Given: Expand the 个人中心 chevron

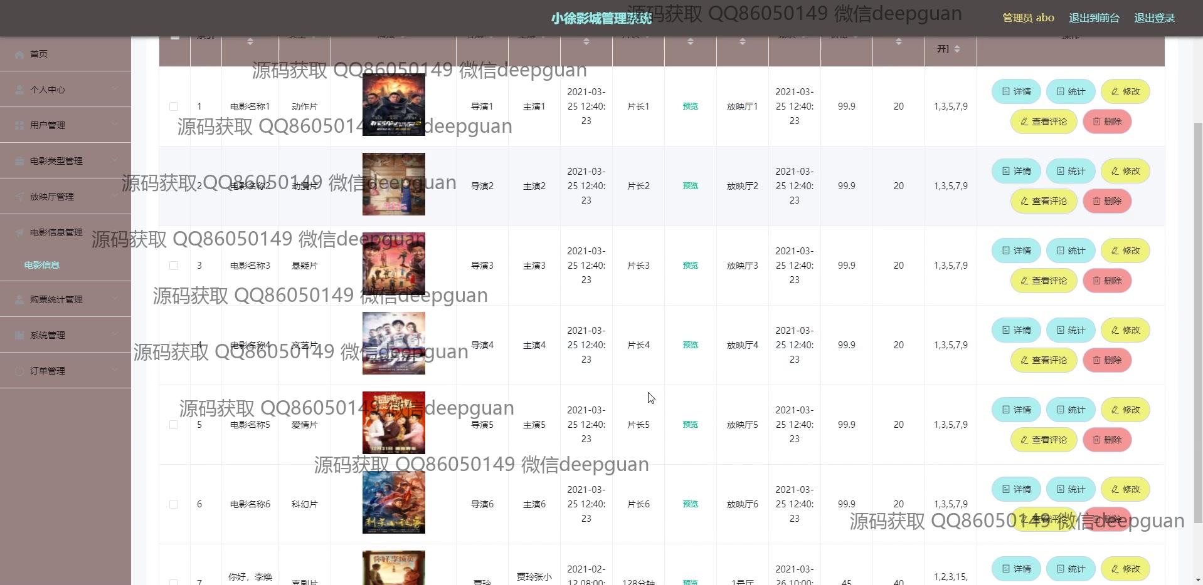Looking at the screenshot, I should [x=115, y=90].
